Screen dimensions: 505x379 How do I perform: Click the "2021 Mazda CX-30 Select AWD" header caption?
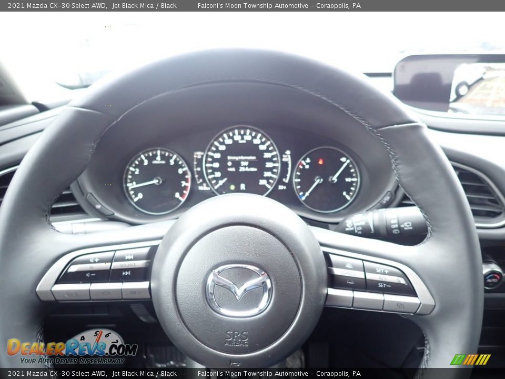coord(57,5)
